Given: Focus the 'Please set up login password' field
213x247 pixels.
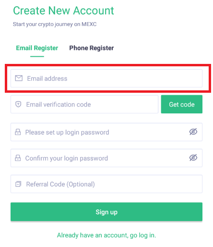Looking at the screenshot, I should [106, 132].
